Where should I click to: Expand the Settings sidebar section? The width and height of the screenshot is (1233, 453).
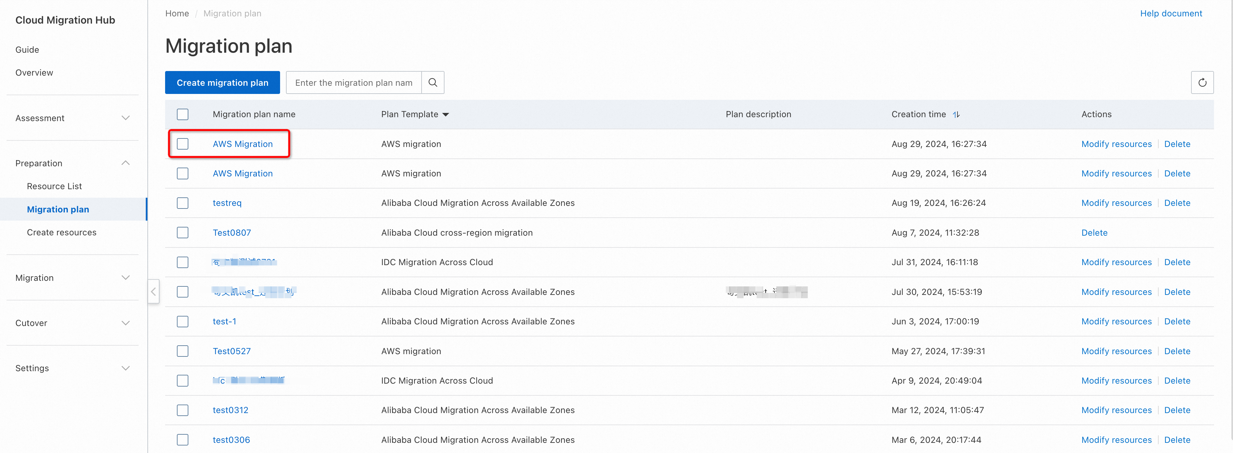[x=125, y=368]
